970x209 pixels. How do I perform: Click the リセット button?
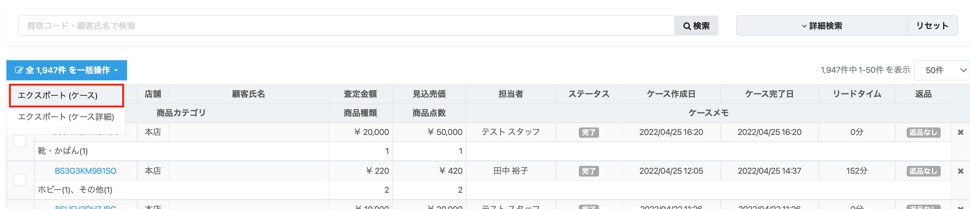pyautogui.click(x=932, y=26)
